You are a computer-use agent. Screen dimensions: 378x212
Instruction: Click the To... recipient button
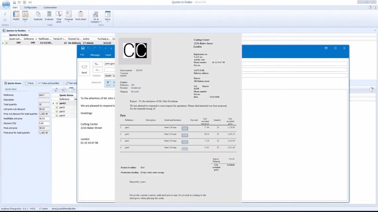[98, 64]
